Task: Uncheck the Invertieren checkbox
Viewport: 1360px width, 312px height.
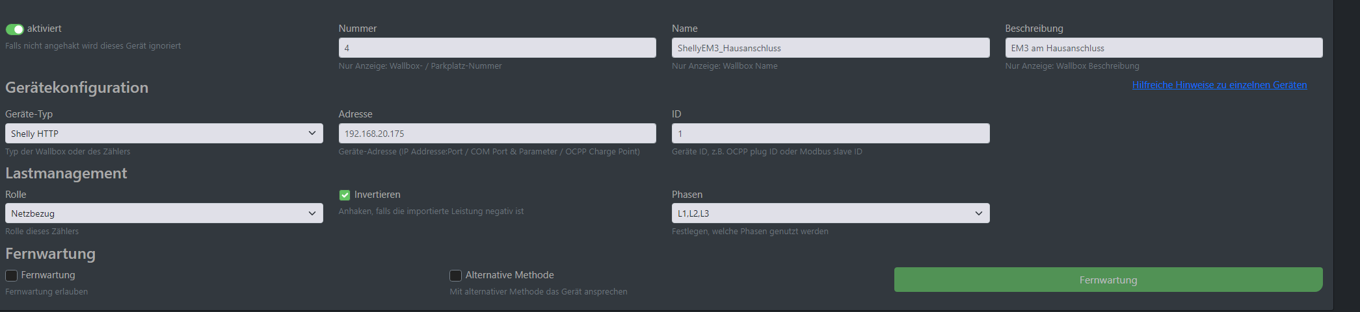Action: tap(345, 195)
